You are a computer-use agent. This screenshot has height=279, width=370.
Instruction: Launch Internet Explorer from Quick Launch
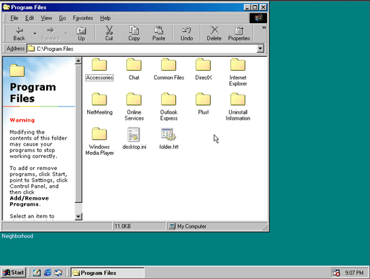point(48,272)
